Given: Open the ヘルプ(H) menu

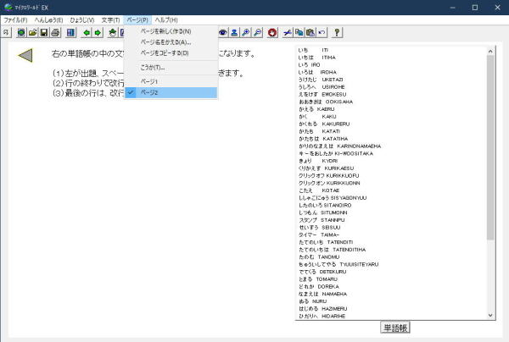Looking at the screenshot, I should [x=166, y=20].
